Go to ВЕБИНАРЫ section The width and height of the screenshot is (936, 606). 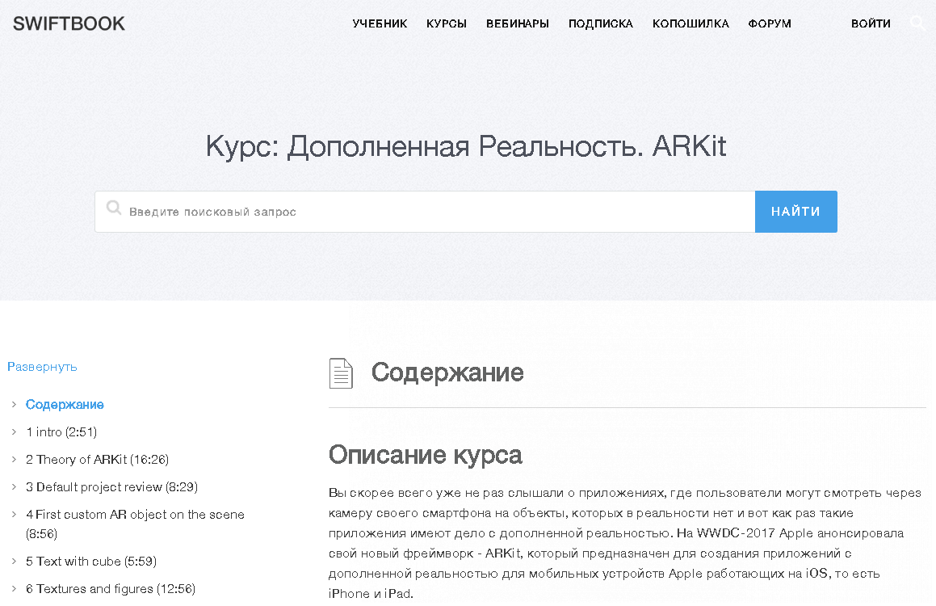click(x=518, y=23)
